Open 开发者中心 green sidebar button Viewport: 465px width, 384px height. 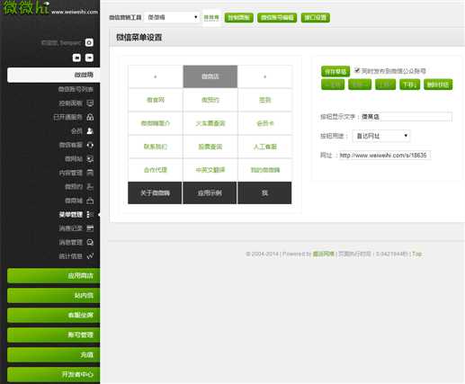(54, 374)
